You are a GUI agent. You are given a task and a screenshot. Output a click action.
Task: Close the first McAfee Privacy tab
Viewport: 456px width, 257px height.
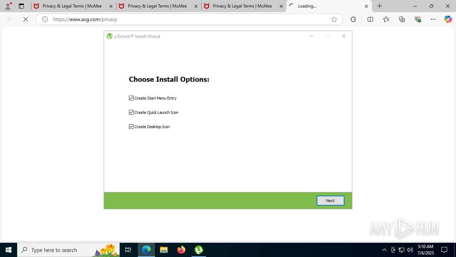coord(111,6)
